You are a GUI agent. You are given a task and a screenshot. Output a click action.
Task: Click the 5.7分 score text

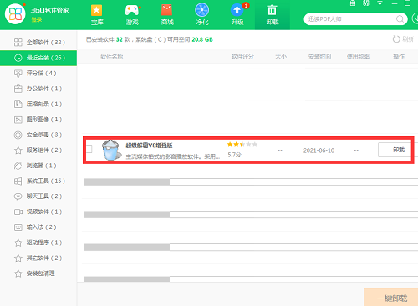coord(235,155)
